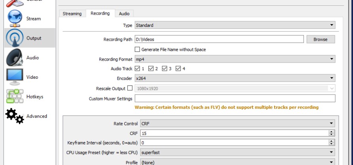Click the Browse button
This screenshot has width=353, height=165.
320,40
